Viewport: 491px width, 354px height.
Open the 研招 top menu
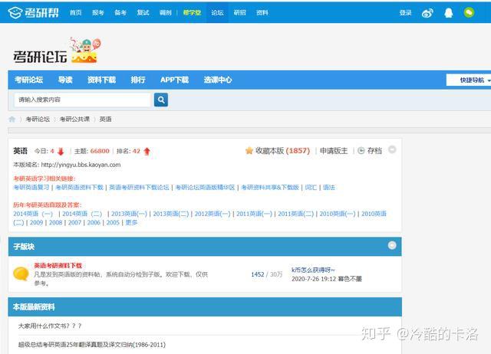point(239,12)
